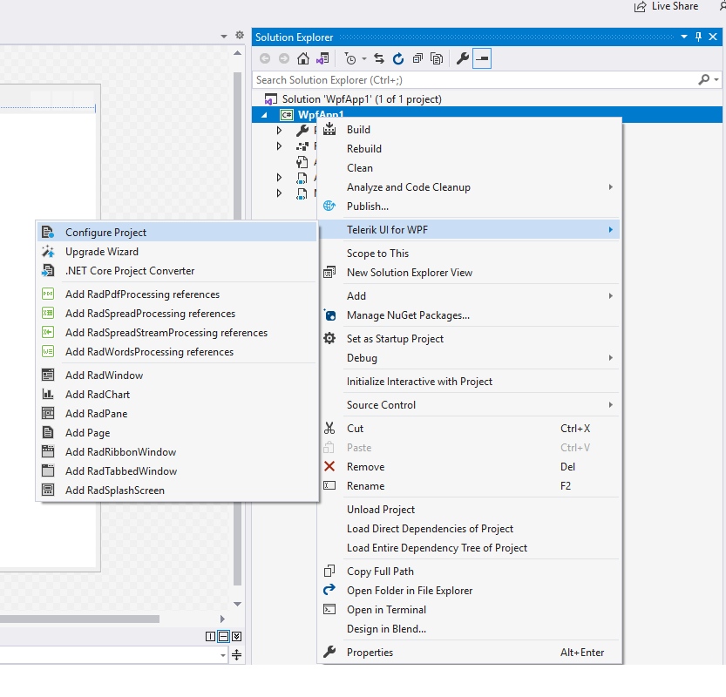Click the Add RadChart icon
This screenshot has width=726, height=697.
pyautogui.click(x=48, y=394)
